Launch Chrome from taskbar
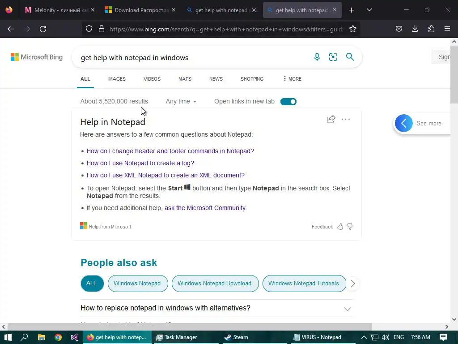 point(58,337)
